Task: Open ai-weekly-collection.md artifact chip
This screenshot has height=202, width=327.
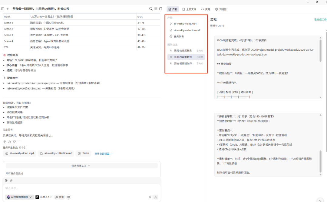Action: (x=56, y=153)
